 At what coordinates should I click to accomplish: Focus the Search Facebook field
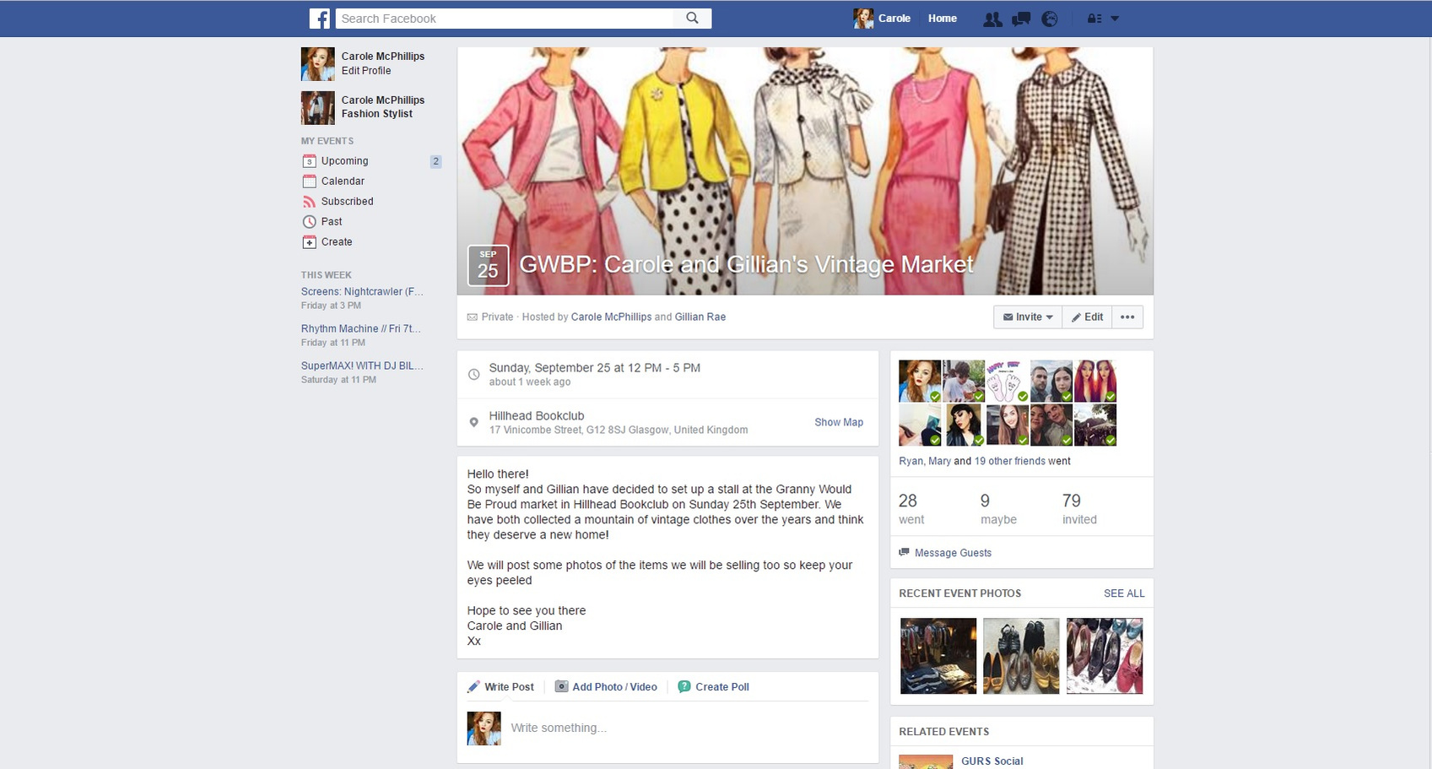pos(505,19)
